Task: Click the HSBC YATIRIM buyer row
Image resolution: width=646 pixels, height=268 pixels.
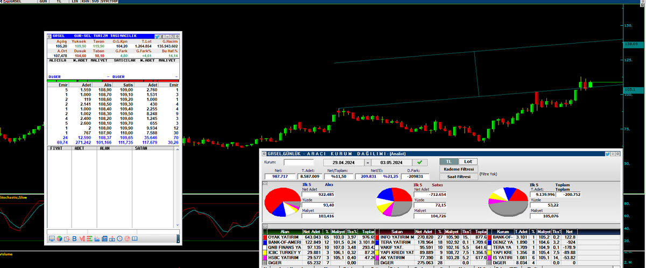Action: coord(318,258)
